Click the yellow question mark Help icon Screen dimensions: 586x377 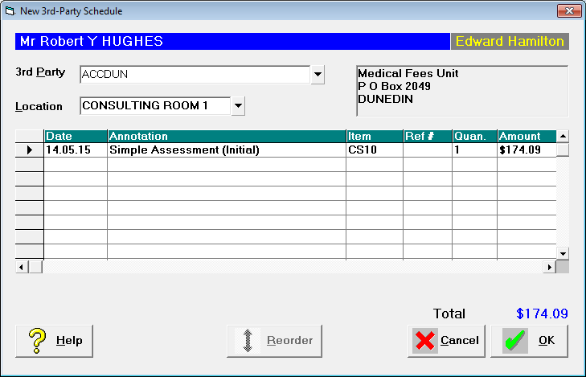click(x=37, y=341)
